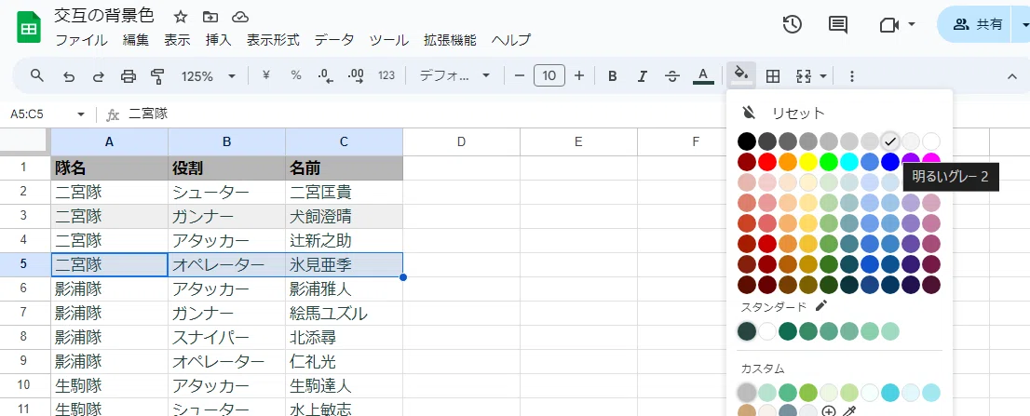Decrease font size with minus button
This screenshot has width=1030, height=416.
click(520, 76)
